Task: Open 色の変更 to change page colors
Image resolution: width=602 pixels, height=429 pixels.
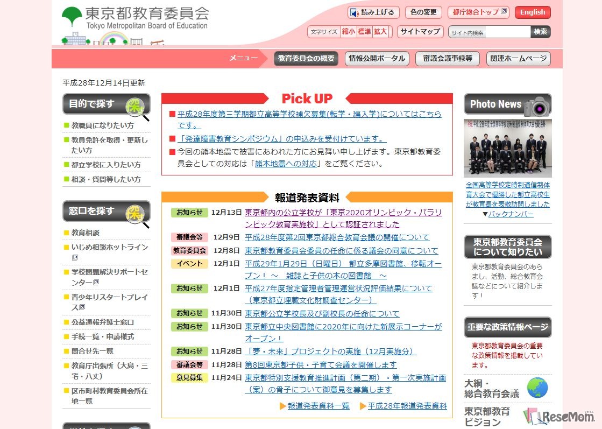Action: pyautogui.click(x=423, y=12)
